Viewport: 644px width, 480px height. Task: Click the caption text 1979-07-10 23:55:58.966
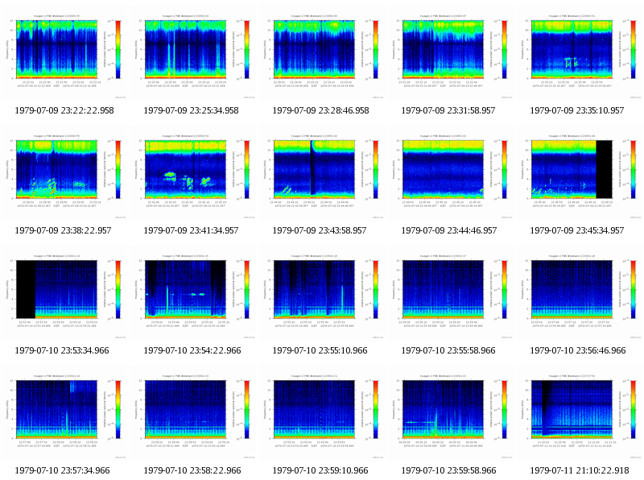[x=448, y=350]
